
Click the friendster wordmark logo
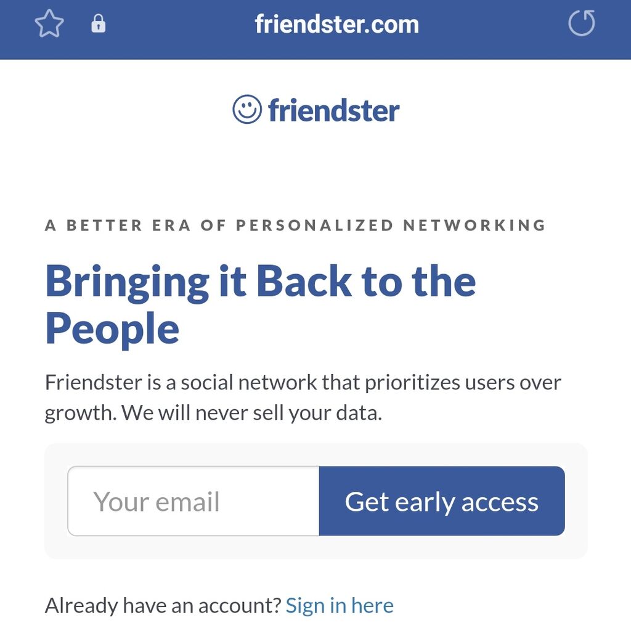(x=333, y=110)
